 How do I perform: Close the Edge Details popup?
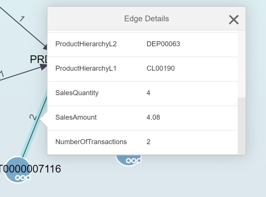pos(234,20)
